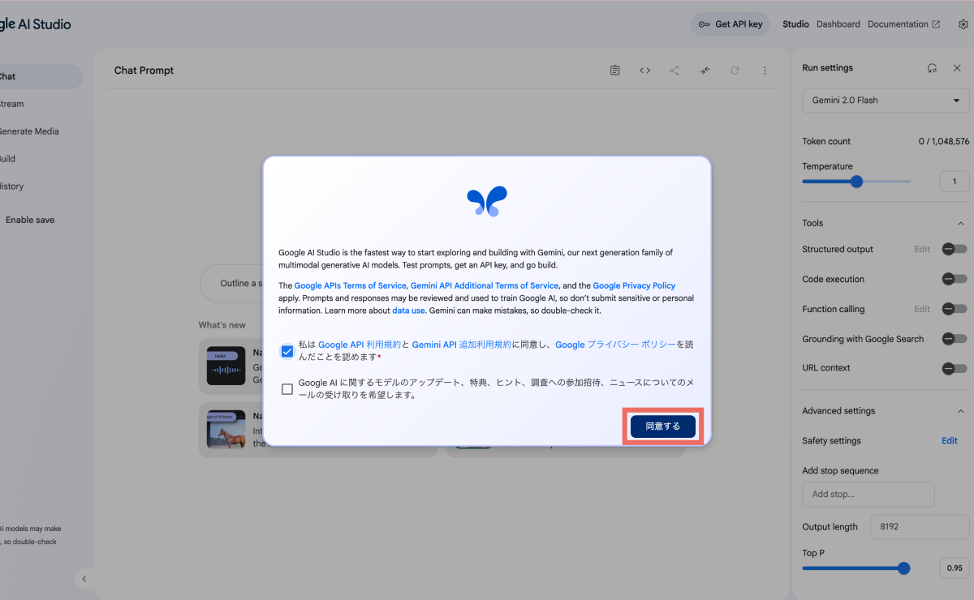Turn on the Function calling switch
This screenshot has height=600, width=974.
click(x=955, y=309)
